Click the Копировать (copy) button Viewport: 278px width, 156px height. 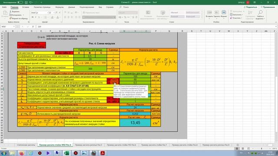16,15
